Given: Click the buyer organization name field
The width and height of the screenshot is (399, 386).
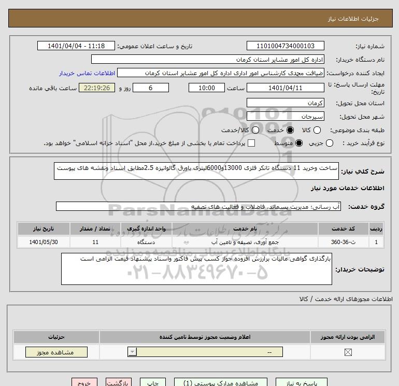Looking at the screenshot, I should coord(208,60).
